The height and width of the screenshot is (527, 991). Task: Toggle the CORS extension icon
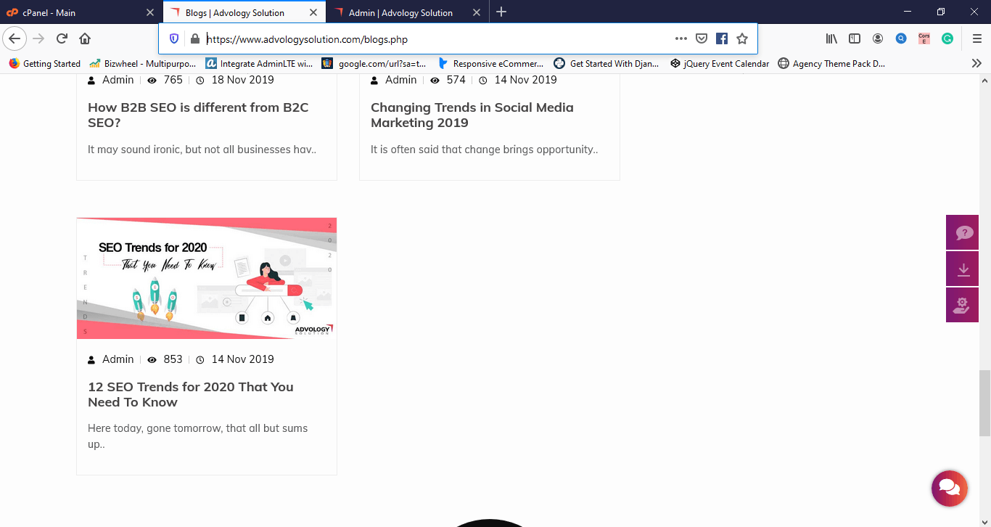[924, 38]
